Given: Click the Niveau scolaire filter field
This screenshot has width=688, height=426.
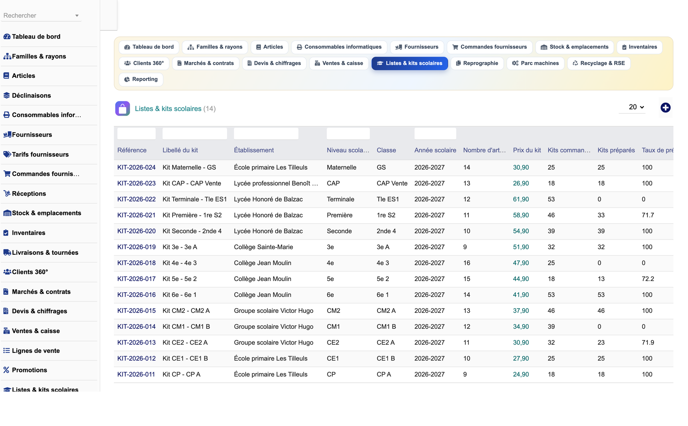Looking at the screenshot, I should tap(348, 134).
